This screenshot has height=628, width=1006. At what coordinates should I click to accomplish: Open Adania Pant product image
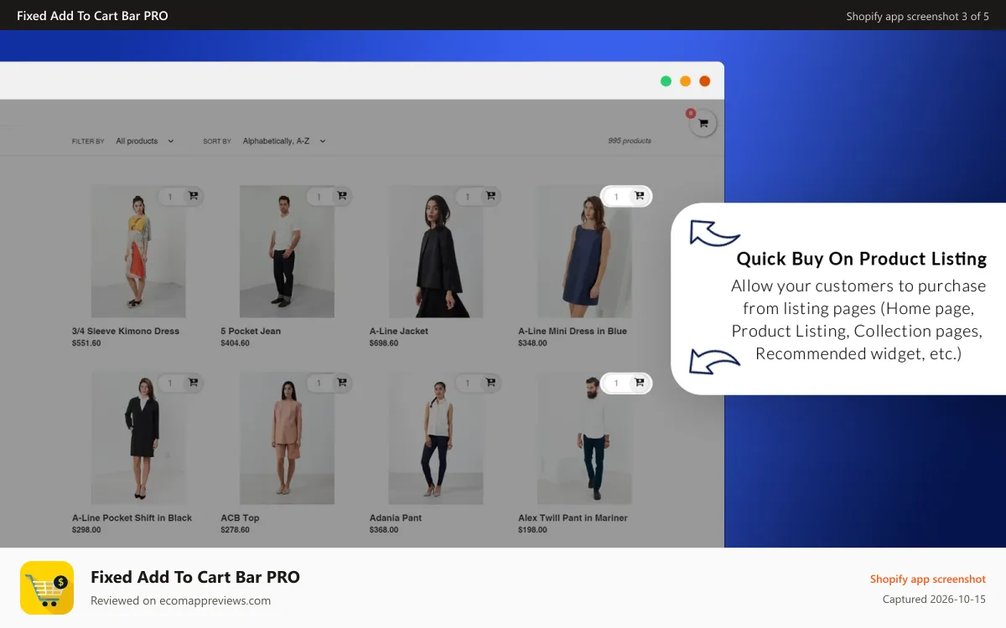click(436, 438)
